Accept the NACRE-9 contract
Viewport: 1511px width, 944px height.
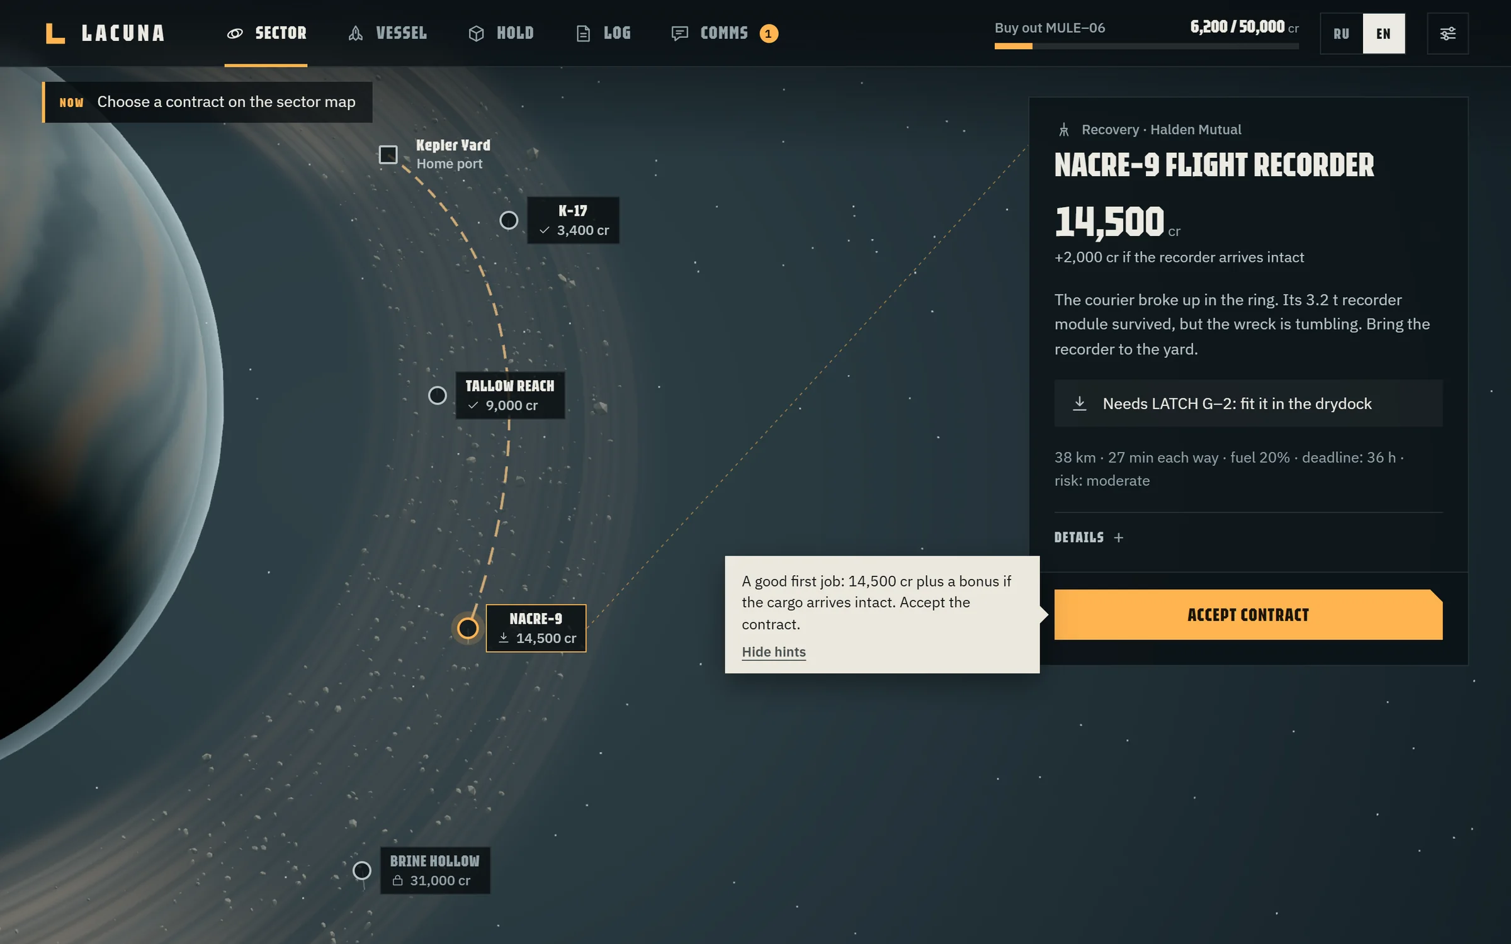click(1248, 615)
